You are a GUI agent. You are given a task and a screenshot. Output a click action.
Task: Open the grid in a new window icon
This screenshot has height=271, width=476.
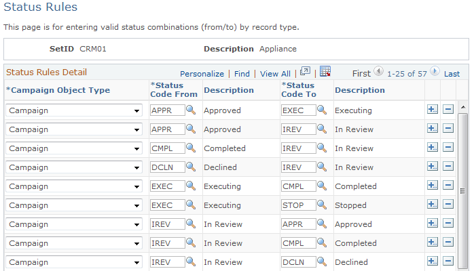coord(305,71)
